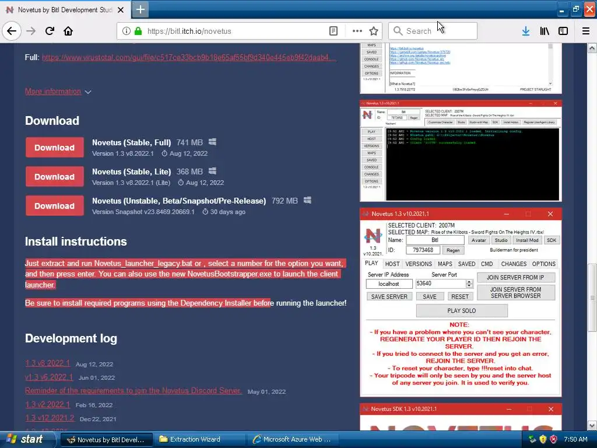Open the Firefox home page
This screenshot has width=597, height=448.
click(x=68, y=31)
